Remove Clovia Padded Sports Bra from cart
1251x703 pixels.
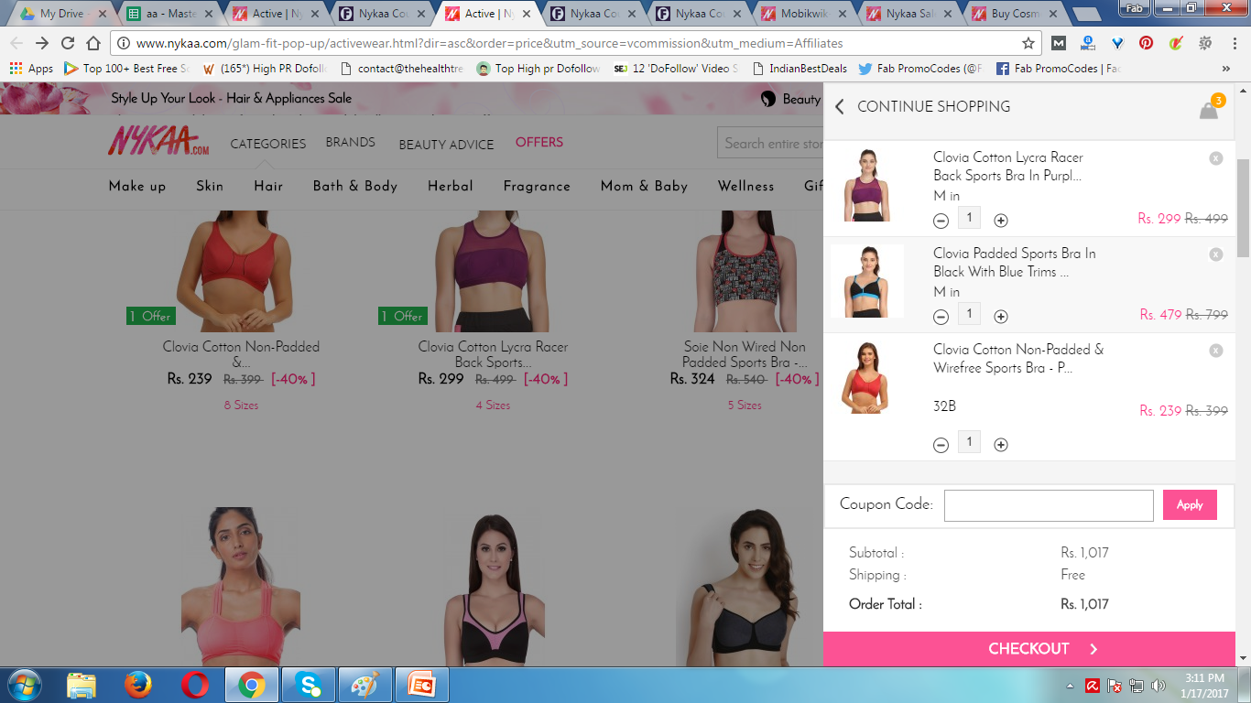click(x=1216, y=254)
